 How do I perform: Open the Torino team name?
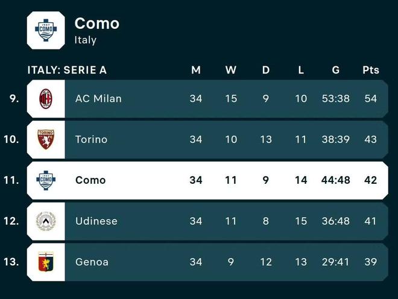(91, 139)
